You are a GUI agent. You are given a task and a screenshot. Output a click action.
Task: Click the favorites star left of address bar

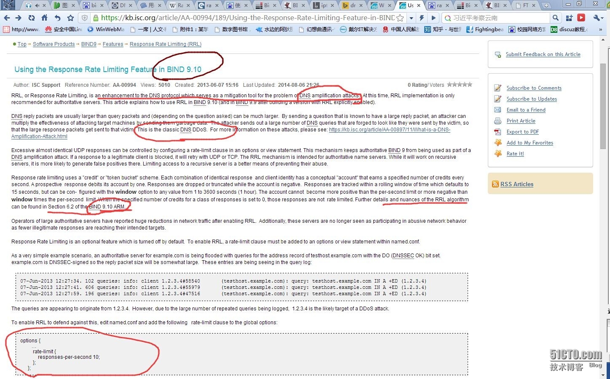(70, 18)
